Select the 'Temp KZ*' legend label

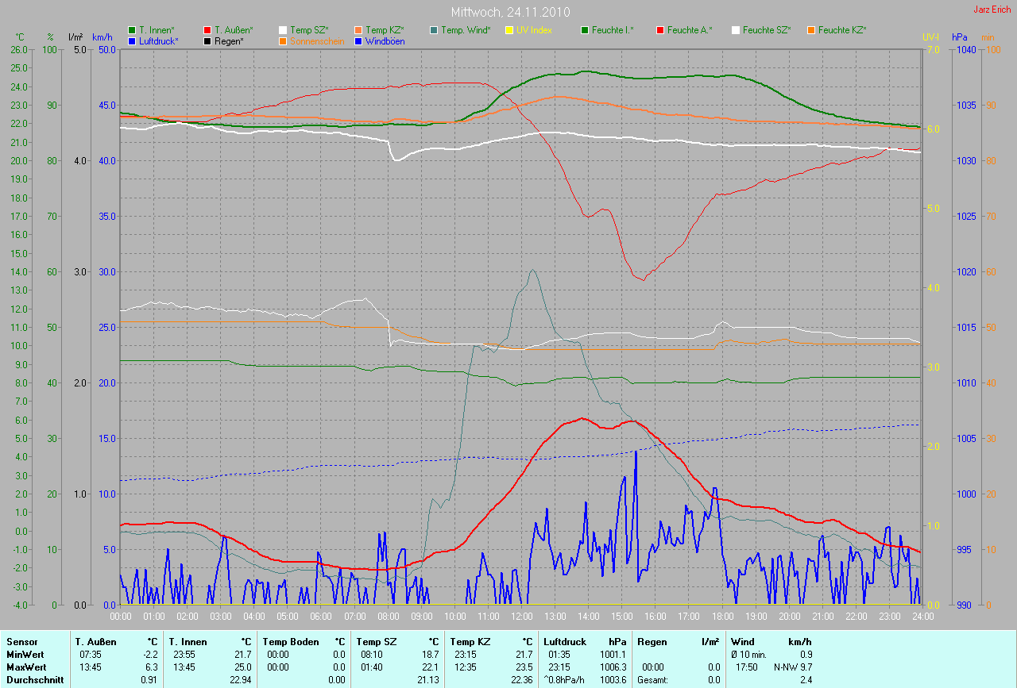385,30
